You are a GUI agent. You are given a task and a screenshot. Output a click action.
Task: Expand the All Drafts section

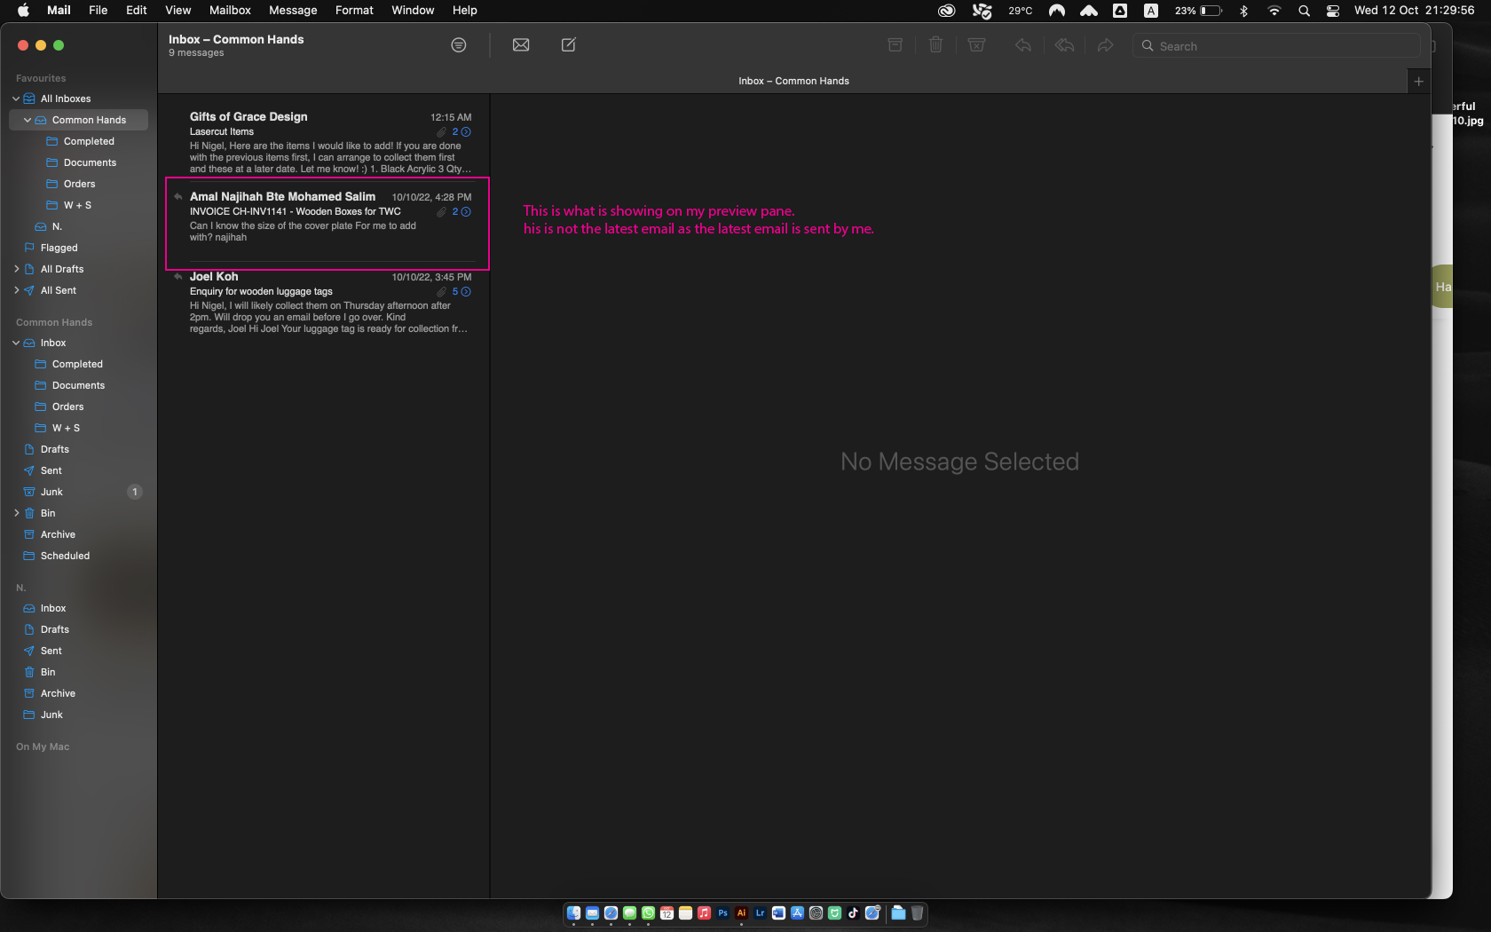(x=16, y=268)
